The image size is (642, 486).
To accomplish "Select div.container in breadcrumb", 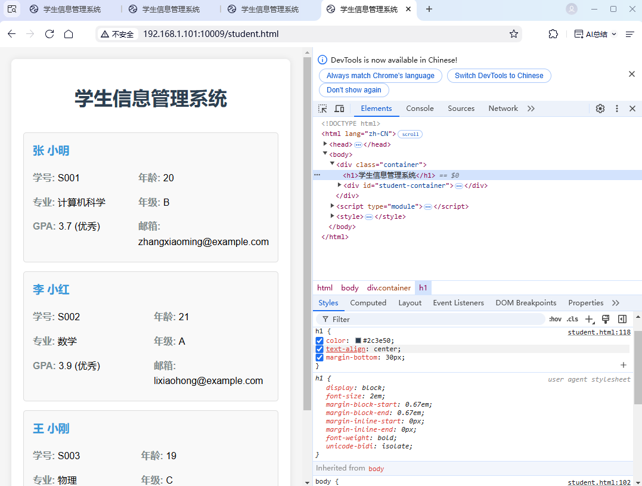I will pos(389,288).
